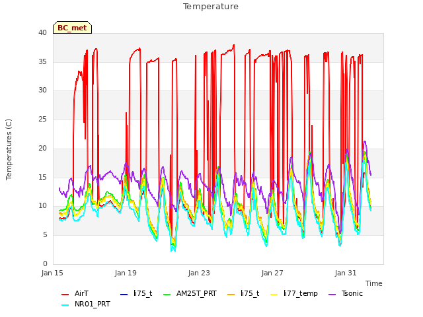The image size is (423, 317).
Task: Click the cyan NR01_PRT legend marker
Action: 65,304
